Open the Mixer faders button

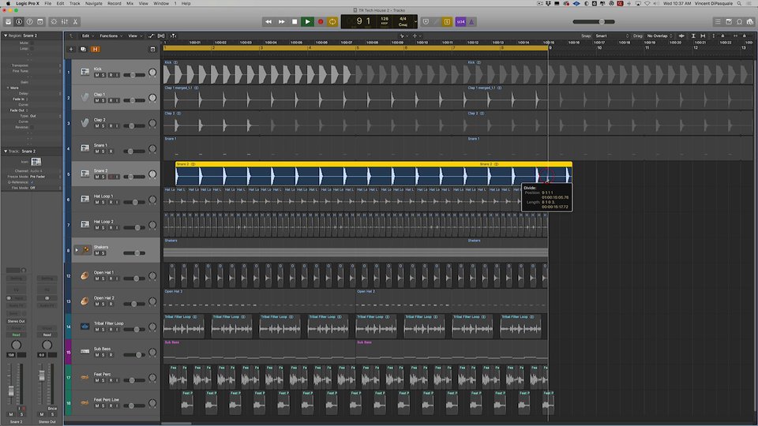coord(64,22)
